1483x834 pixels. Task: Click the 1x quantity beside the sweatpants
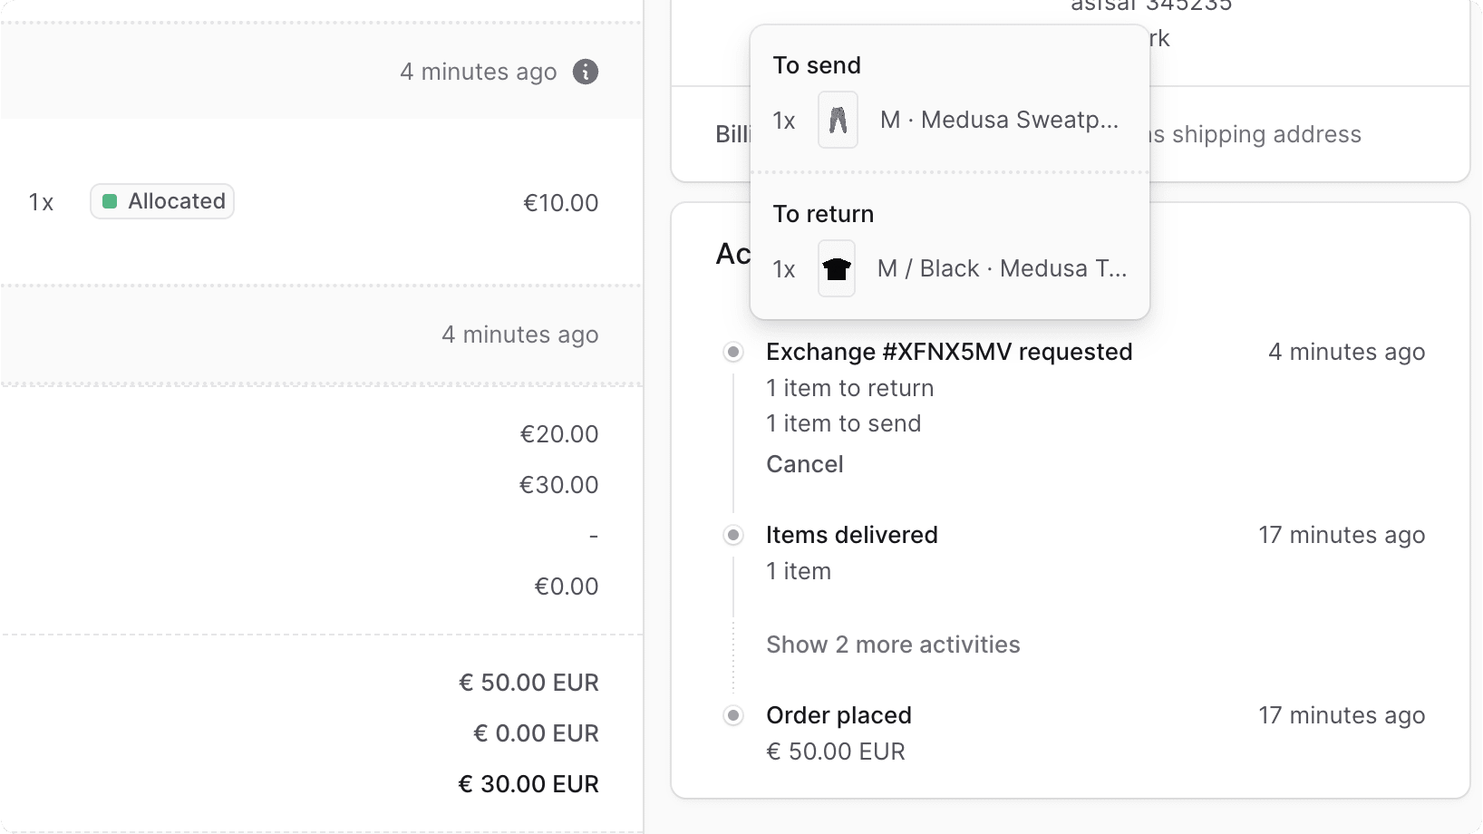[x=783, y=119]
